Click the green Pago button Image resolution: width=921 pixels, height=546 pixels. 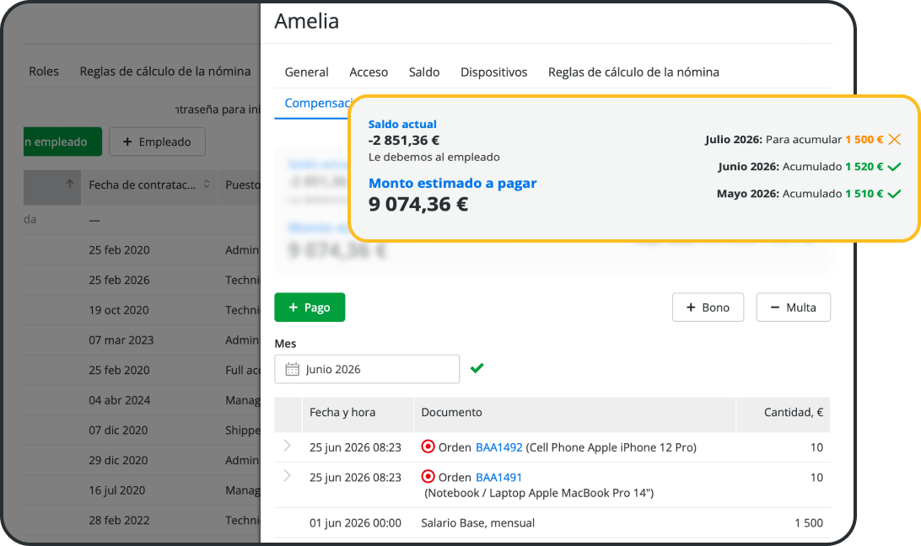(x=310, y=307)
